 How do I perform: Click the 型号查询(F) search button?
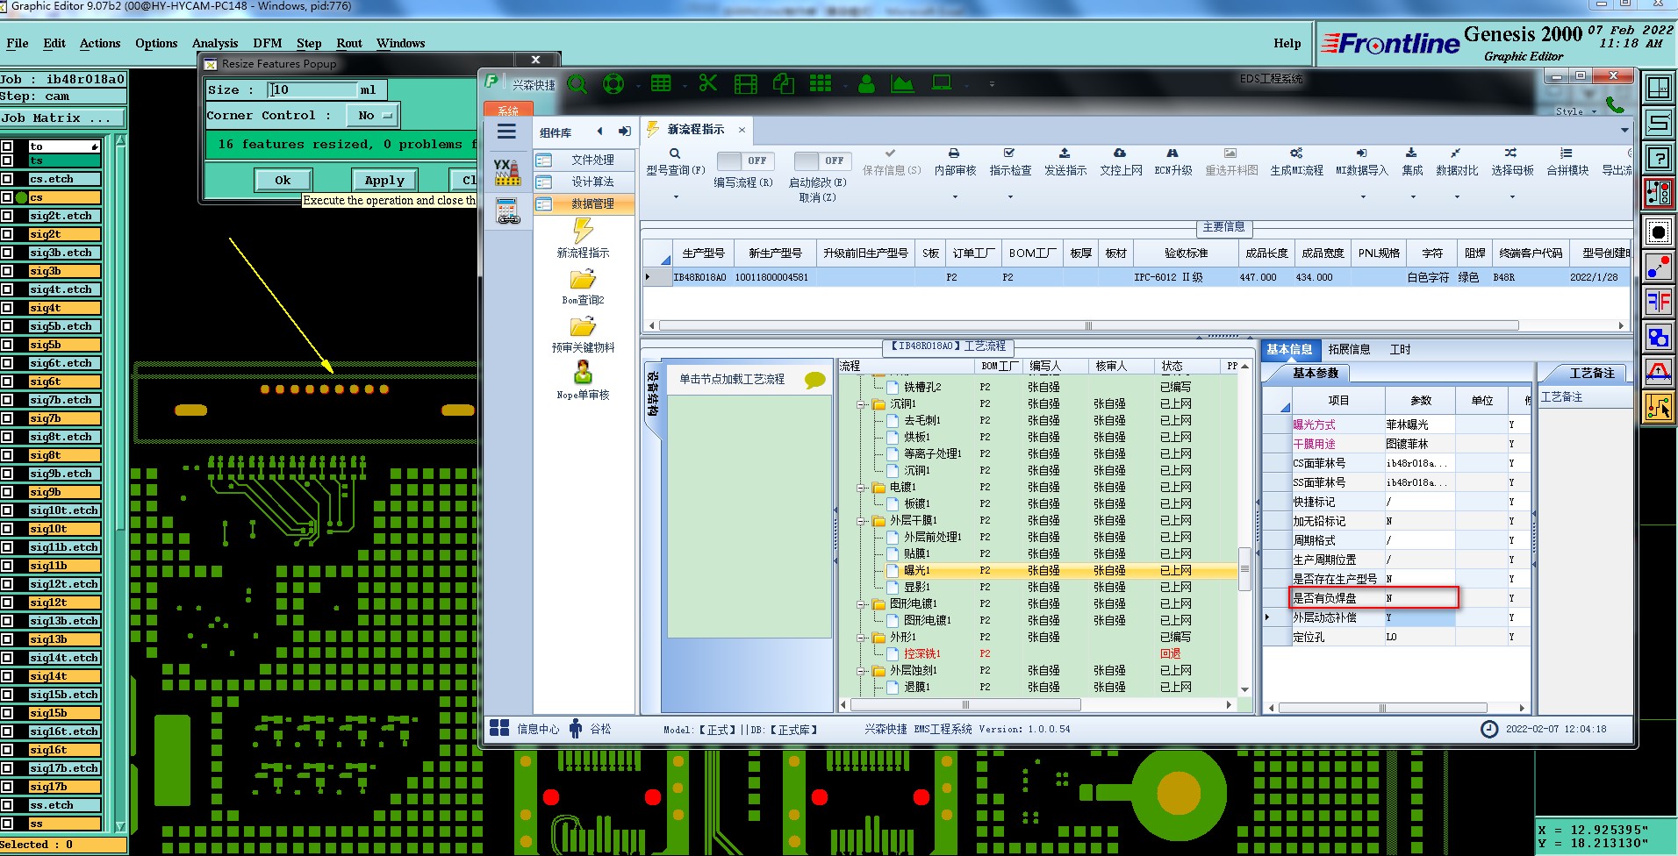[x=675, y=162]
